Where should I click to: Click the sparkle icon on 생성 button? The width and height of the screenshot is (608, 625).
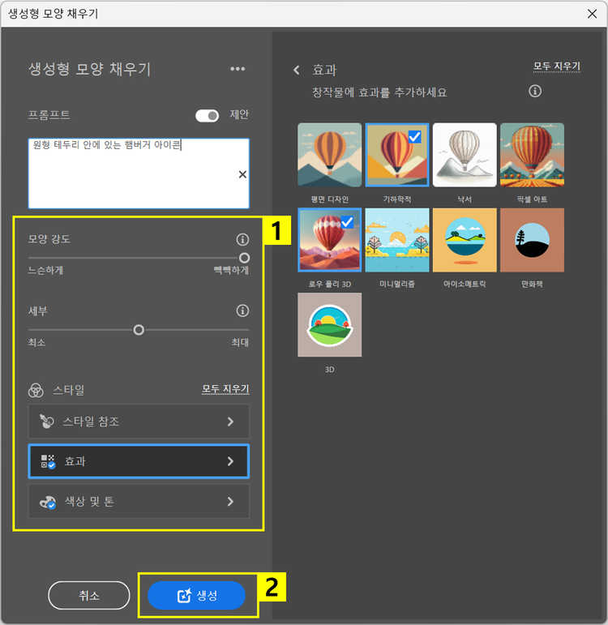pos(184,596)
